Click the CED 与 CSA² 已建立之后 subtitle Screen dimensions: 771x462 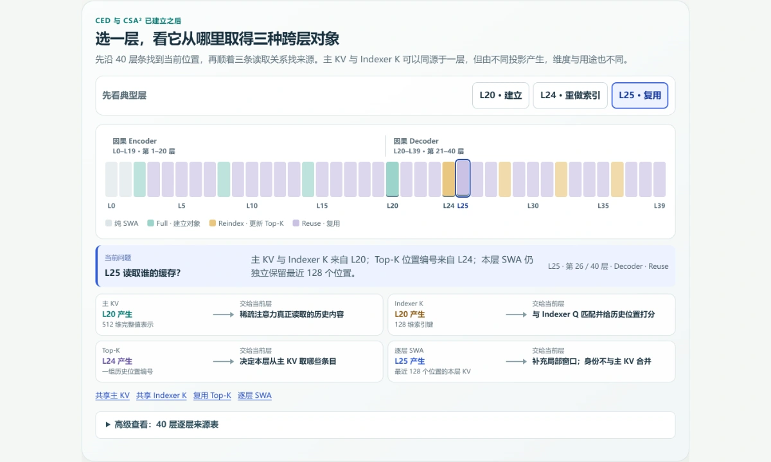pyautogui.click(x=138, y=21)
